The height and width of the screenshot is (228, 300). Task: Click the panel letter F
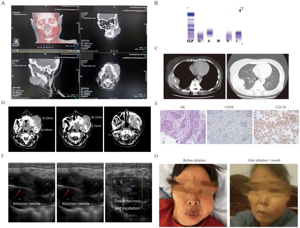pyautogui.click(x=2, y=156)
